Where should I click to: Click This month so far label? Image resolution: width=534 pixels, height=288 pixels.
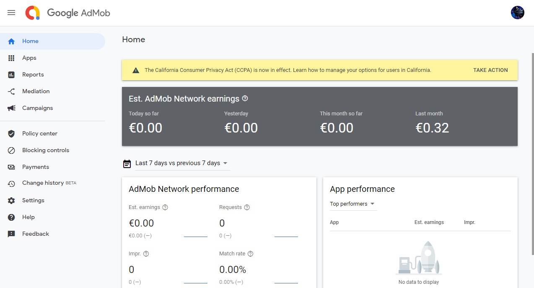(x=341, y=114)
